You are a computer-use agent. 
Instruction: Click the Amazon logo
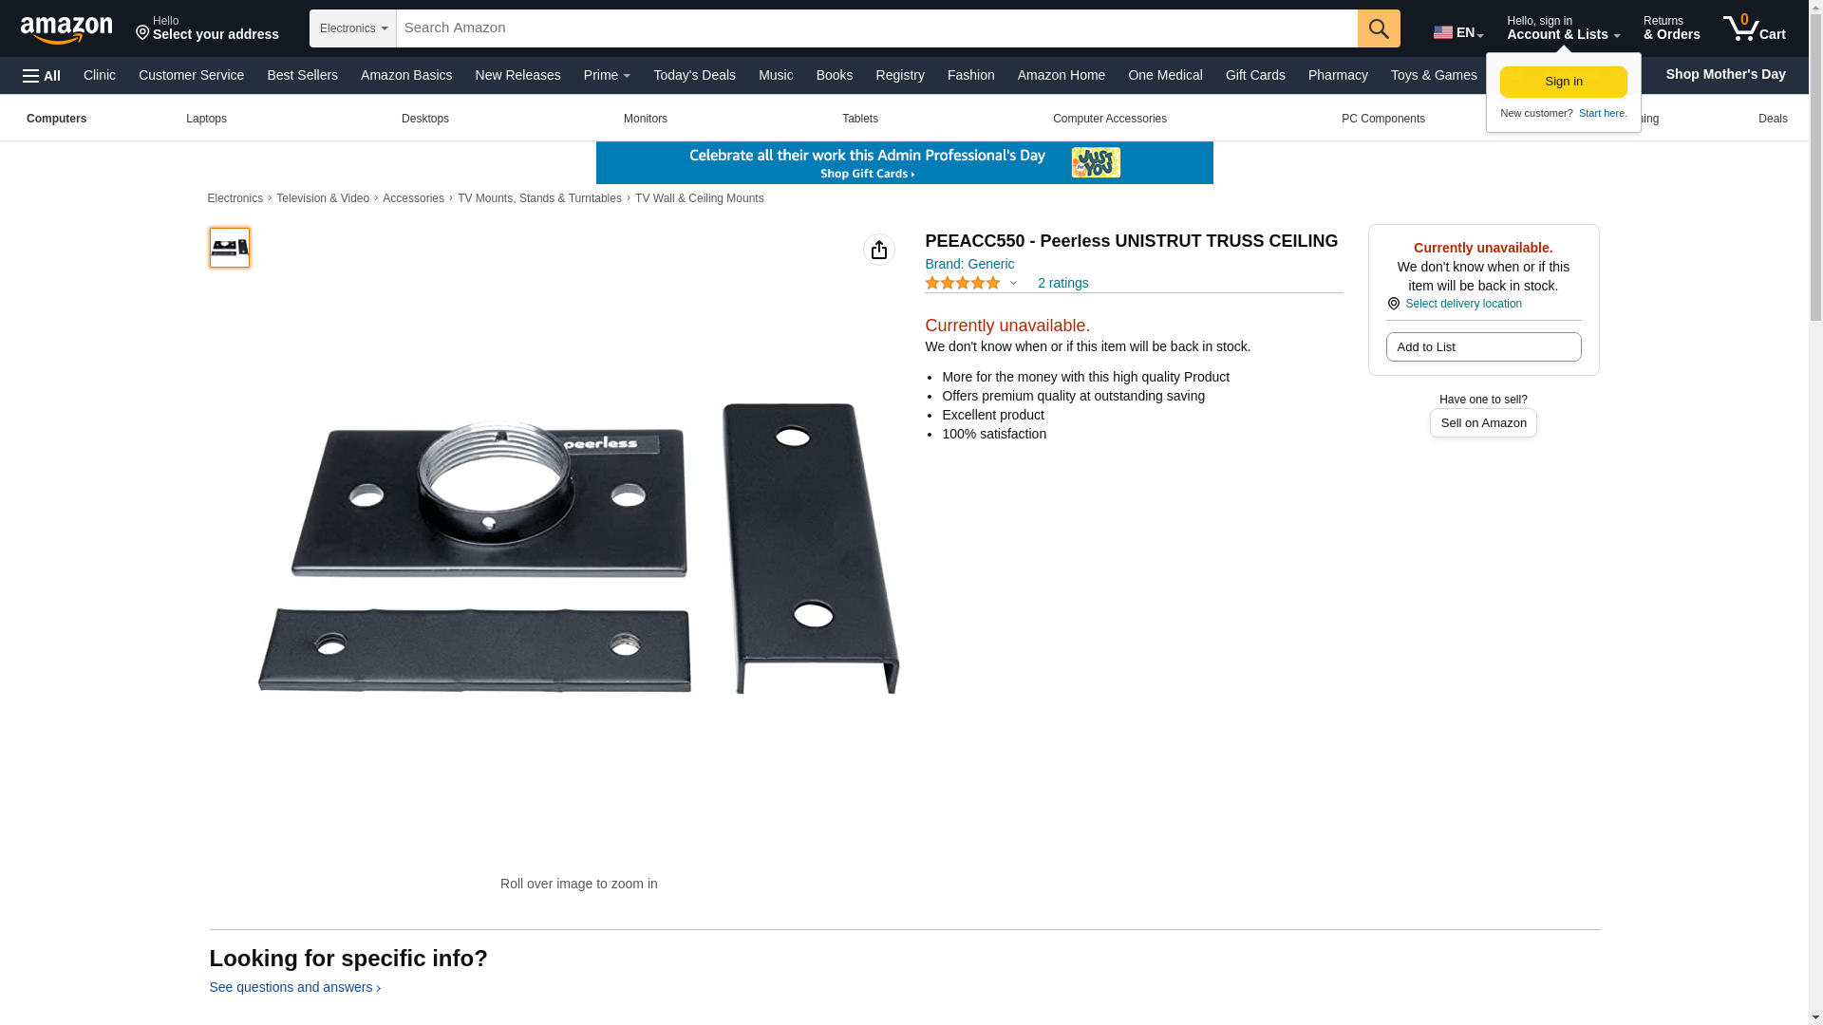click(x=66, y=29)
